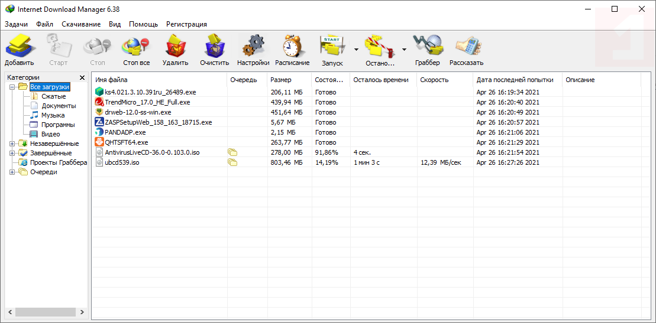This screenshot has width=656, height=323.
Task: Sort by Размер column header
Action: pyautogui.click(x=289, y=80)
